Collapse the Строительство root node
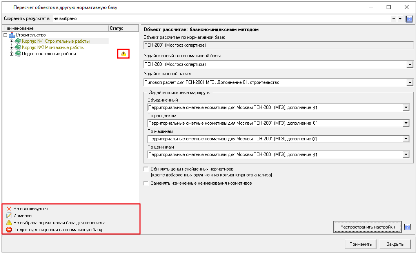Screen dimensions: 418x254 pyautogui.click(x=5, y=35)
